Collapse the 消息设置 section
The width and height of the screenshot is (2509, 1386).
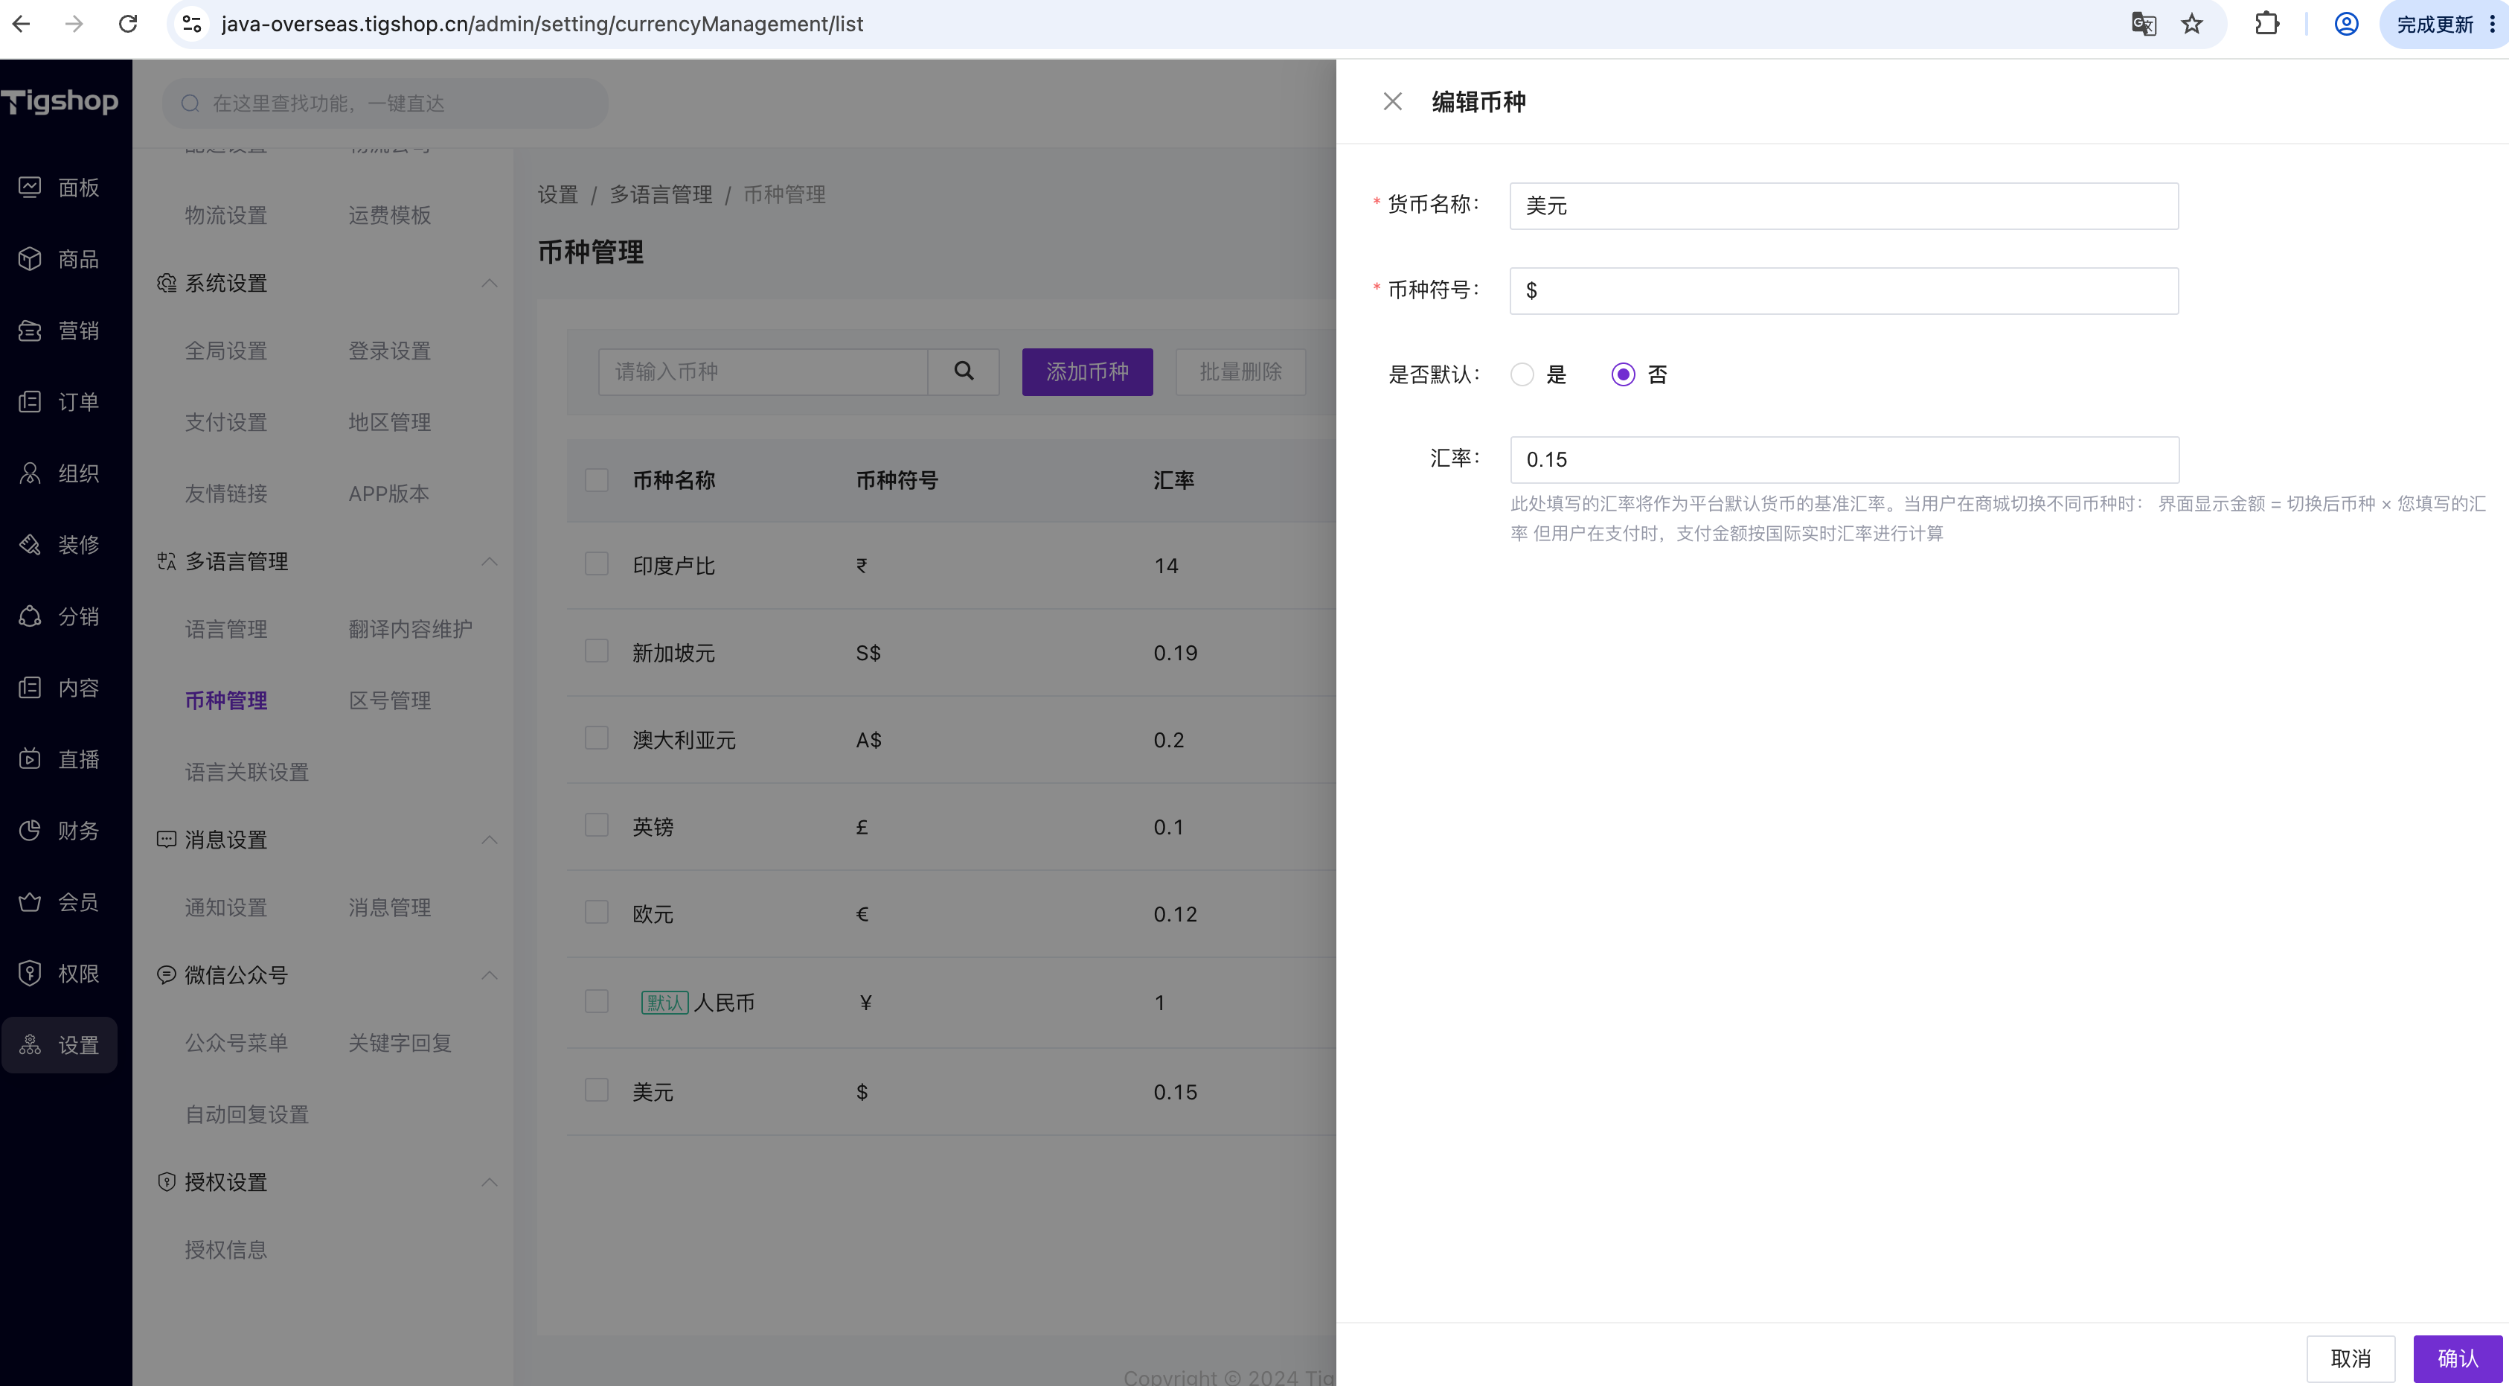pos(490,839)
